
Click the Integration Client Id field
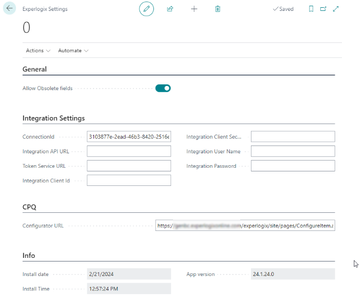pos(129,180)
